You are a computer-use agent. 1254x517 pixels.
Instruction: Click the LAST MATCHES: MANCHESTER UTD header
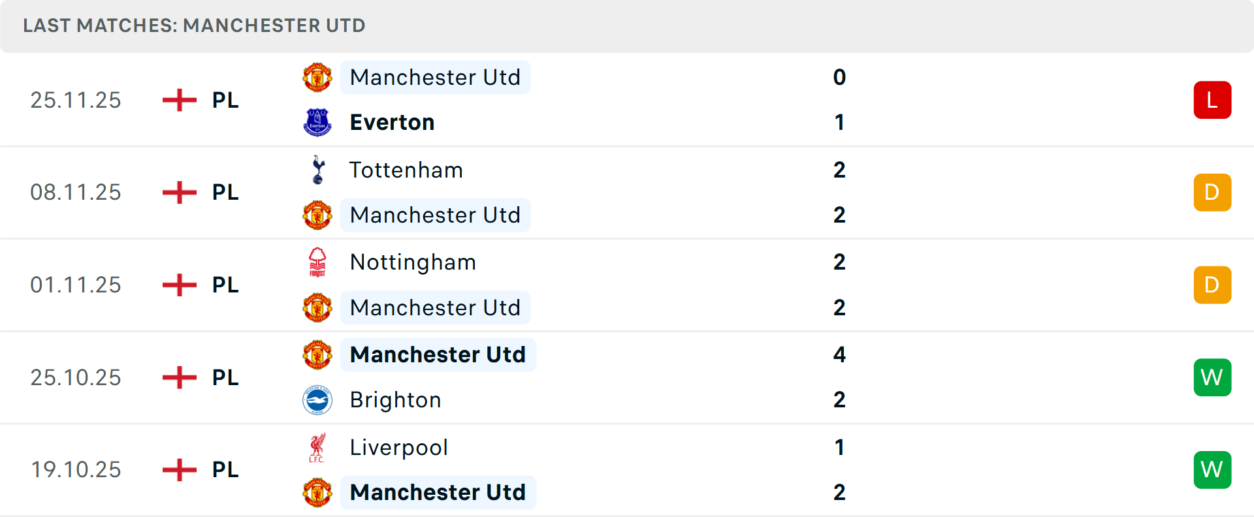(193, 25)
